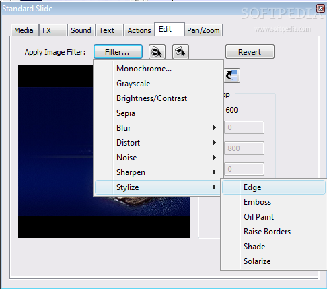327x289 pixels.
Task: Open the Actions tab
Action: point(139,30)
